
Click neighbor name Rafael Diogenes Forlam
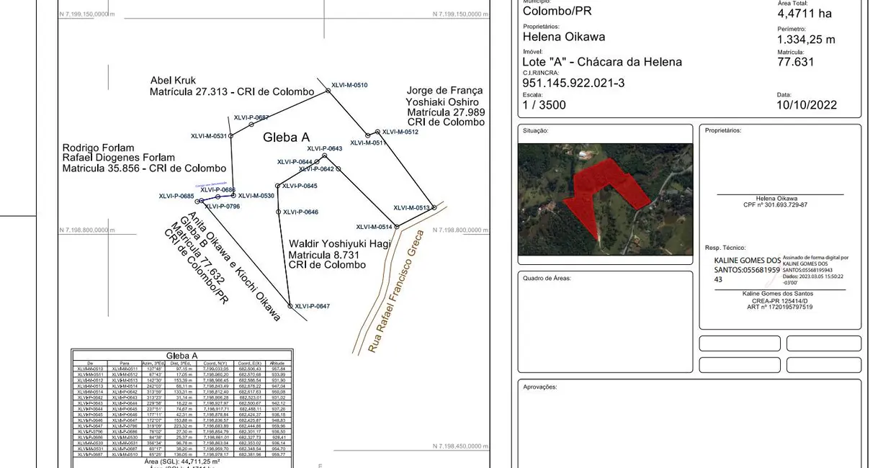[119, 158]
